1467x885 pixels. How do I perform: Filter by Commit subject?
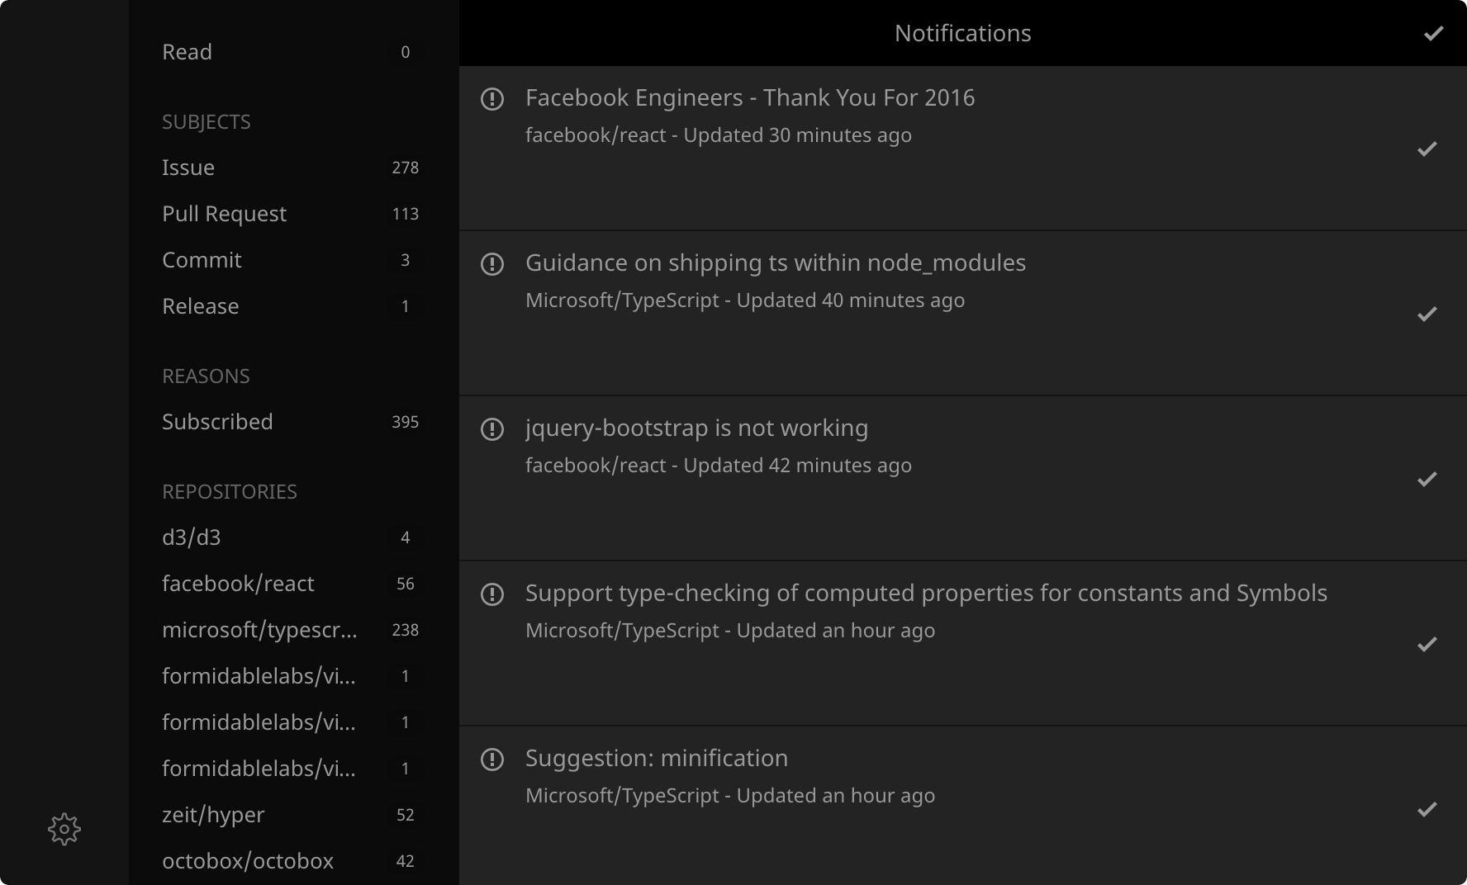click(293, 260)
